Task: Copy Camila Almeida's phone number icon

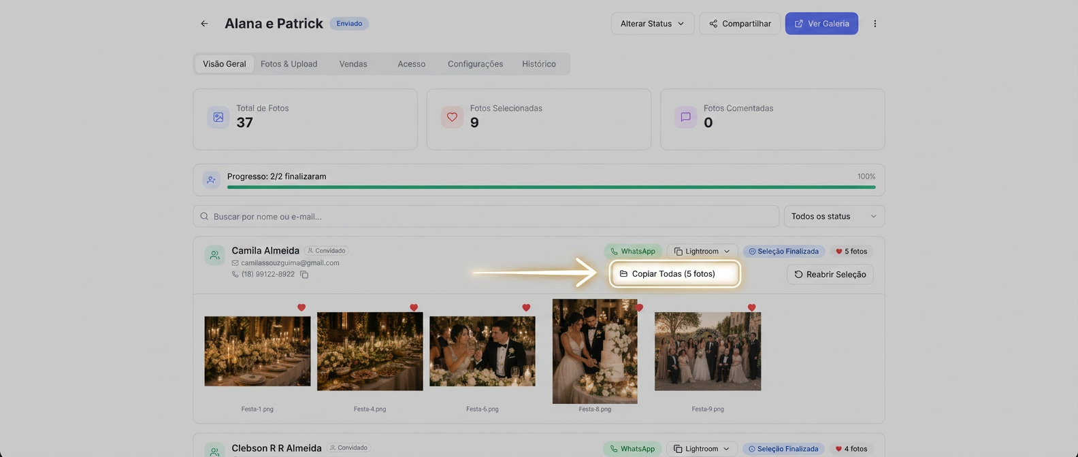Action: tap(304, 275)
